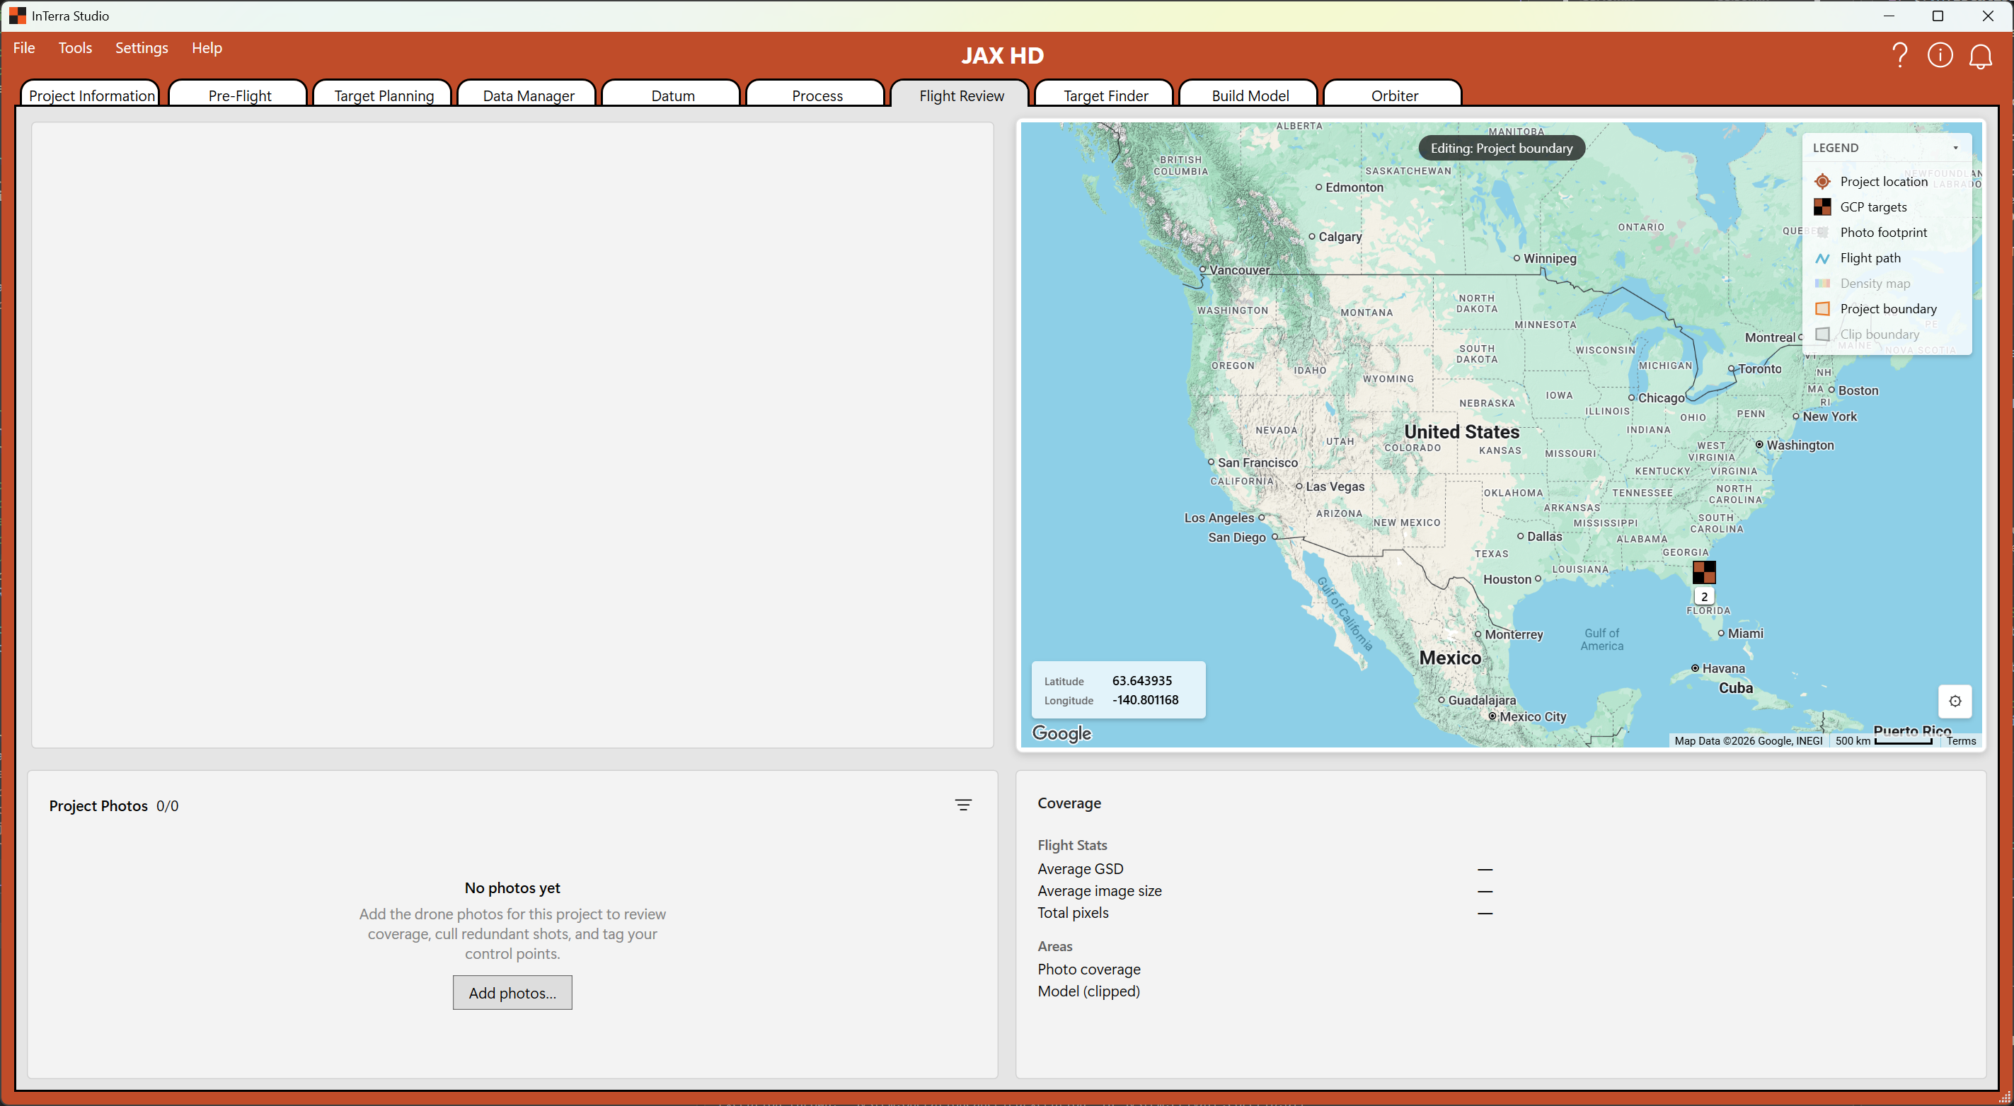Viewport: 2014px width, 1106px height.
Task: Toggle Clip boundary legend layer
Action: [1866, 334]
